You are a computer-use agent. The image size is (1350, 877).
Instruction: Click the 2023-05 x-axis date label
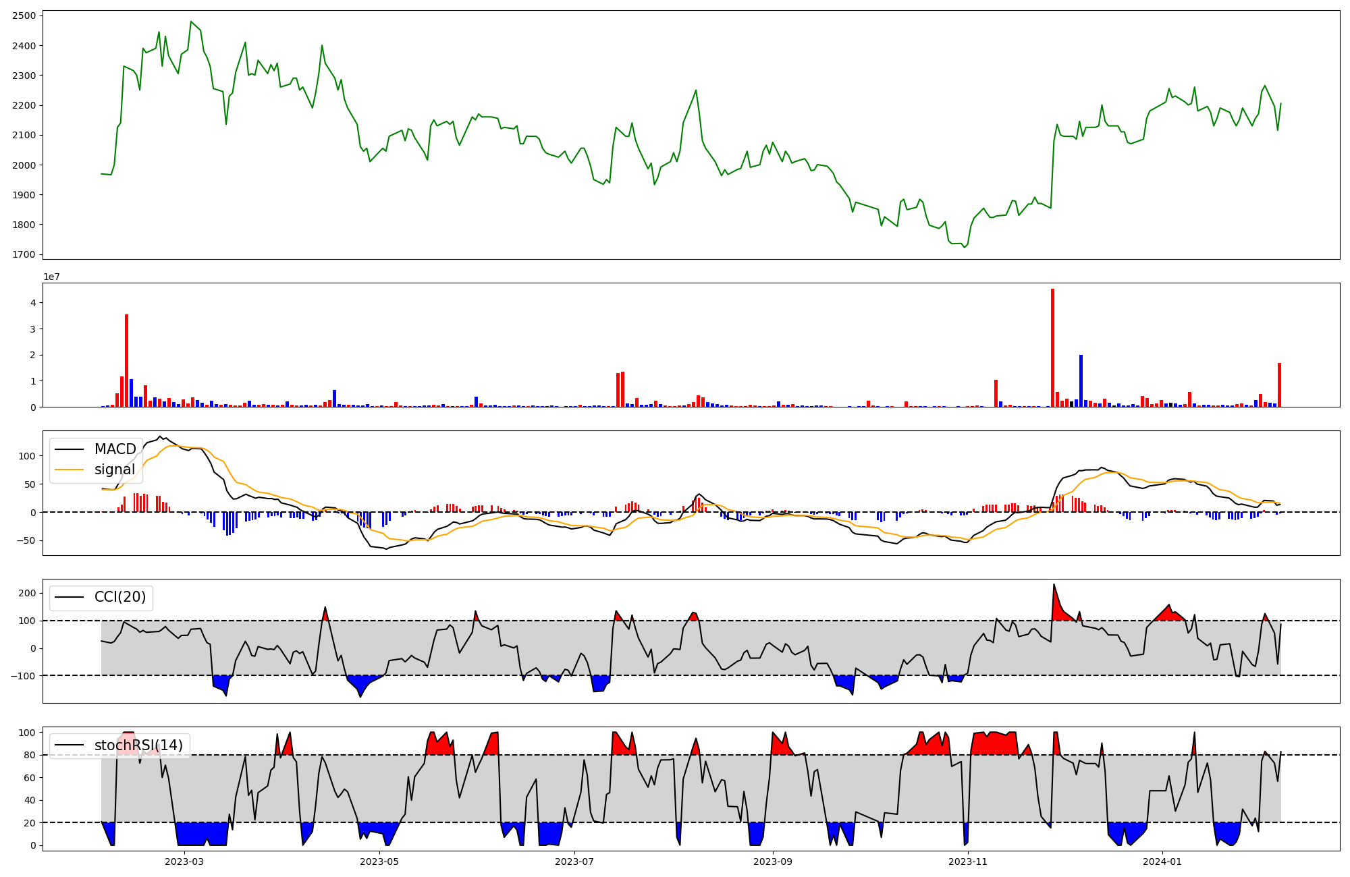tap(379, 861)
